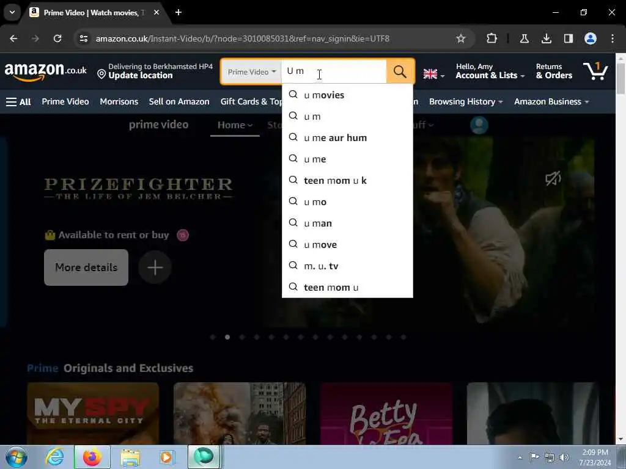
Task: Select the first carousel pagination dot
Action: pyautogui.click(x=213, y=337)
